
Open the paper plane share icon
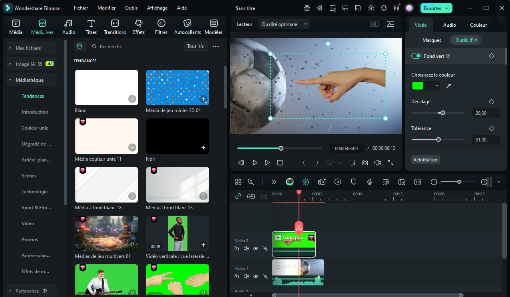[x=320, y=8]
